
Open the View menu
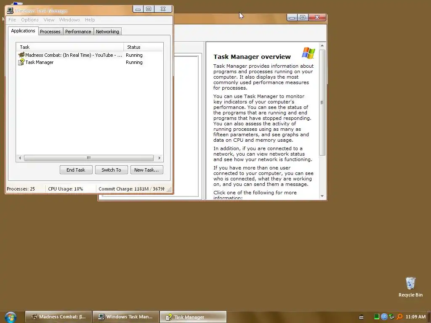(x=49, y=20)
